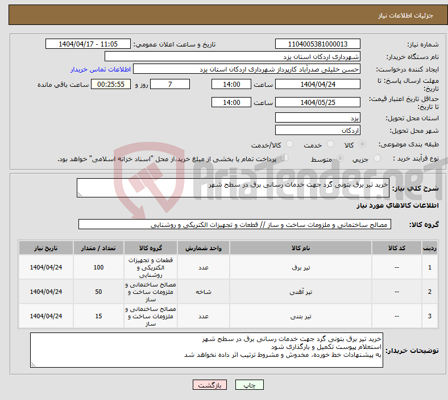Click the گروه کالا column header
The width and height of the screenshot is (448, 400).
pyautogui.click(x=151, y=248)
